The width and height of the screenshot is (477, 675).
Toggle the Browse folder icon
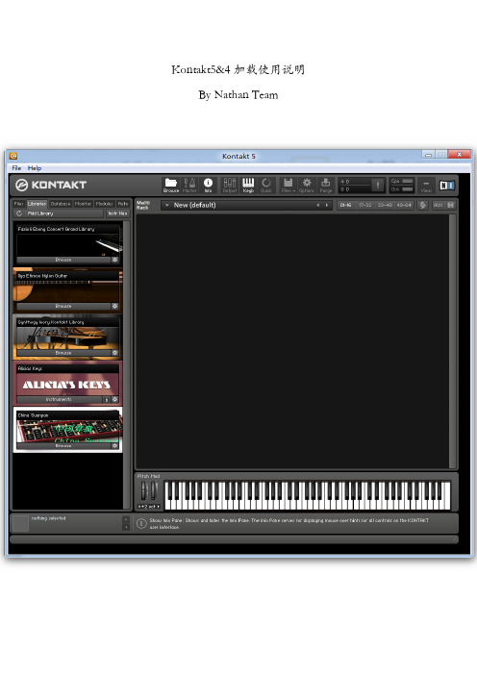click(171, 186)
